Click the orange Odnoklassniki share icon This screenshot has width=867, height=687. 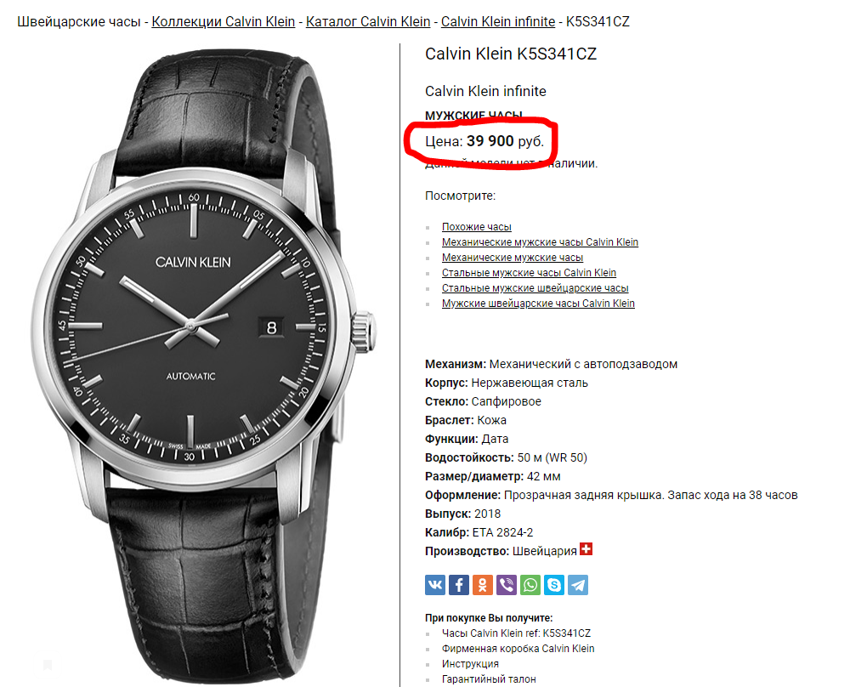pyautogui.click(x=483, y=585)
